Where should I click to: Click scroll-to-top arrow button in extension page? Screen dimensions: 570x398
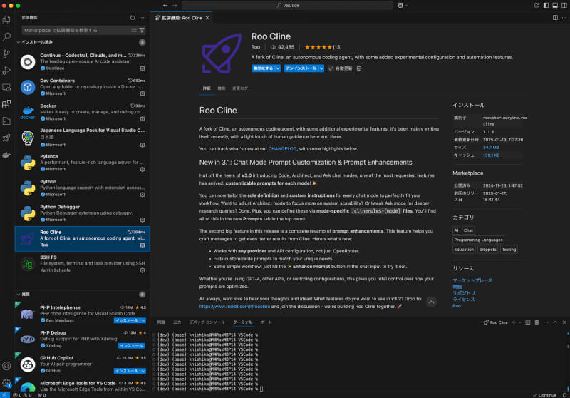click(x=431, y=302)
